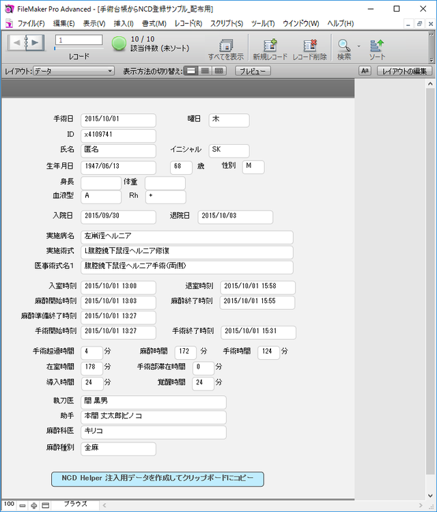
Task: Minimize the inner document window
Action: [408, 23]
